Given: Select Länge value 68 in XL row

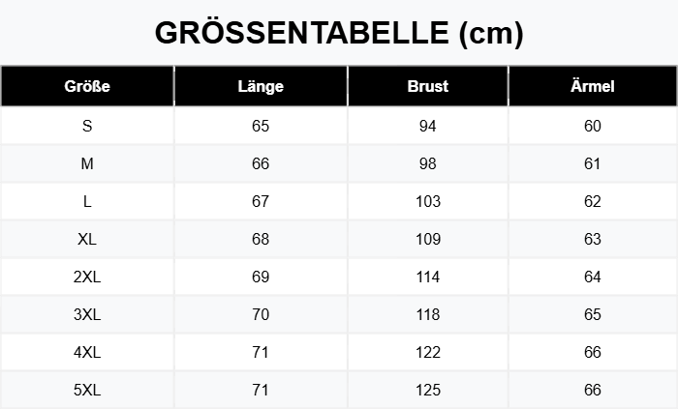Looking at the screenshot, I should [x=260, y=240].
